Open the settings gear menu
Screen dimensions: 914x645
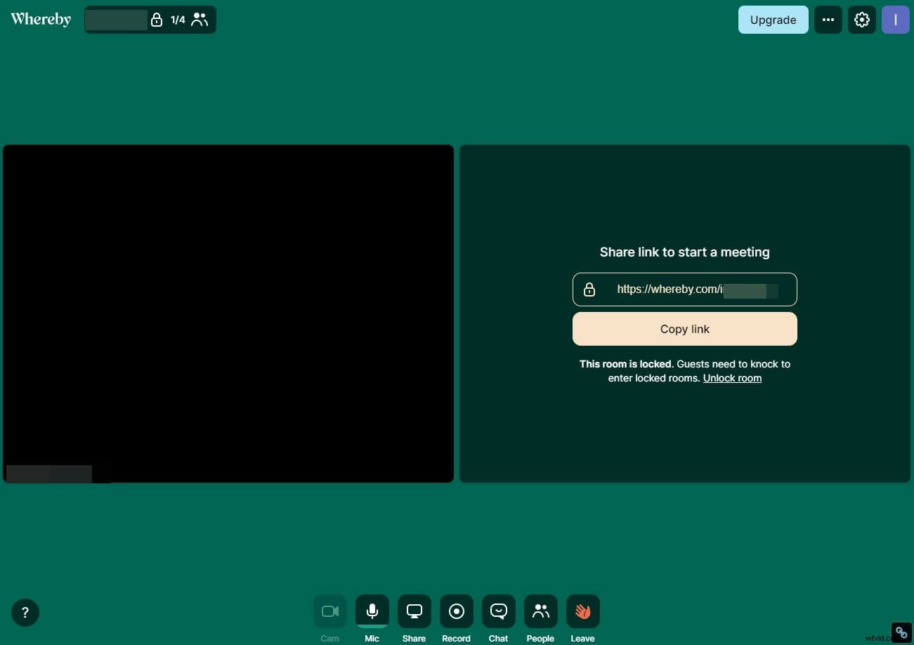point(861,19)
